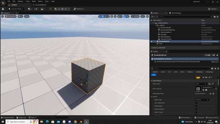Open the property matrix table icon
Screen dimensions: 220x124
[x=212, y=69]
